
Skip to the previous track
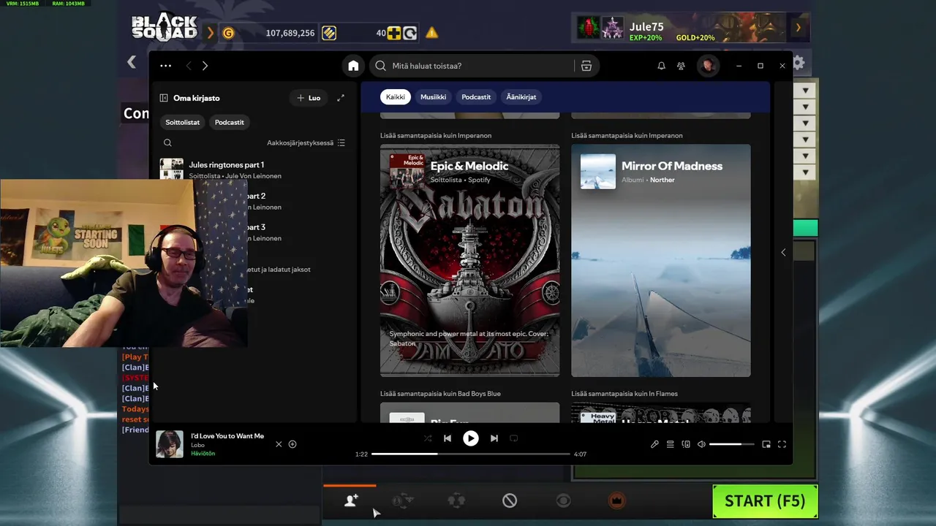(447, 438)
